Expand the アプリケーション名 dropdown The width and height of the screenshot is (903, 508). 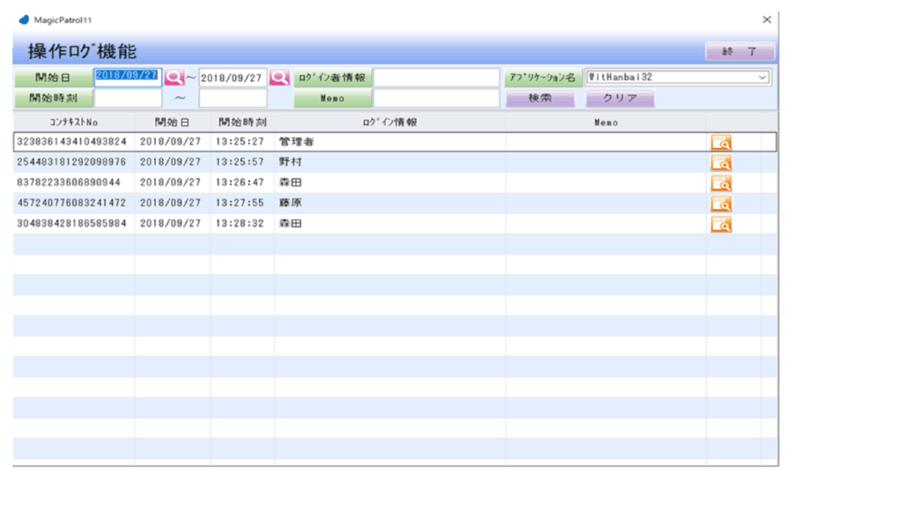point(762,78)
